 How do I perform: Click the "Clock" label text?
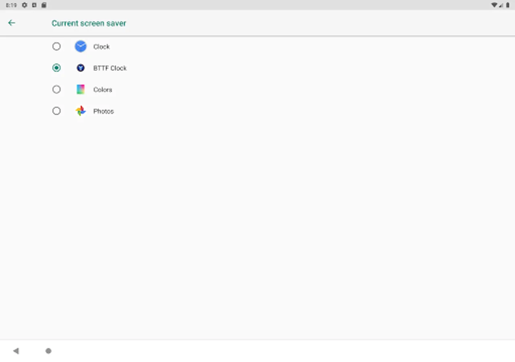pyautogui.click(x=101, y=47)
